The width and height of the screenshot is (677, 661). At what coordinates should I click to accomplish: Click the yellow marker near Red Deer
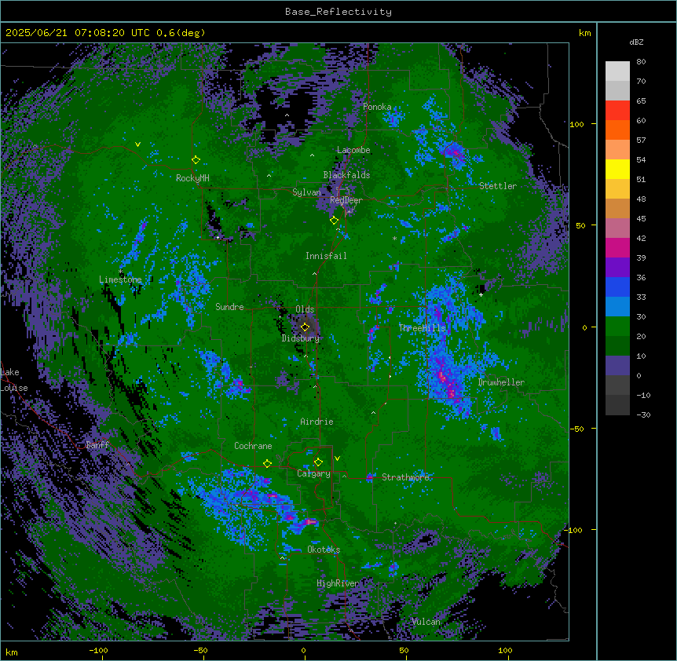(334, 221)
